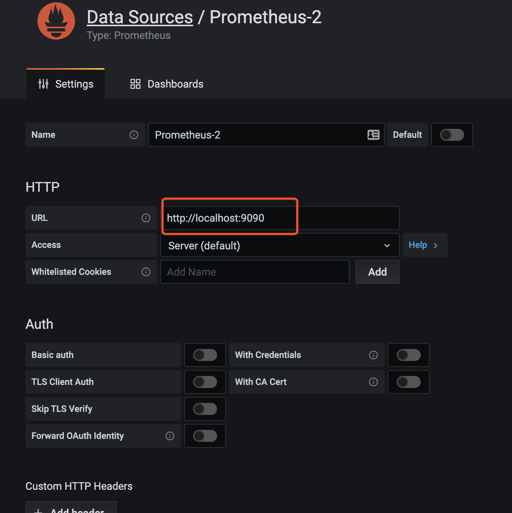Enable the Basic auth toggle
Image resolution: width=512 pixels, height=513 pixels.
pyautogui.click(x=205, y=355)
